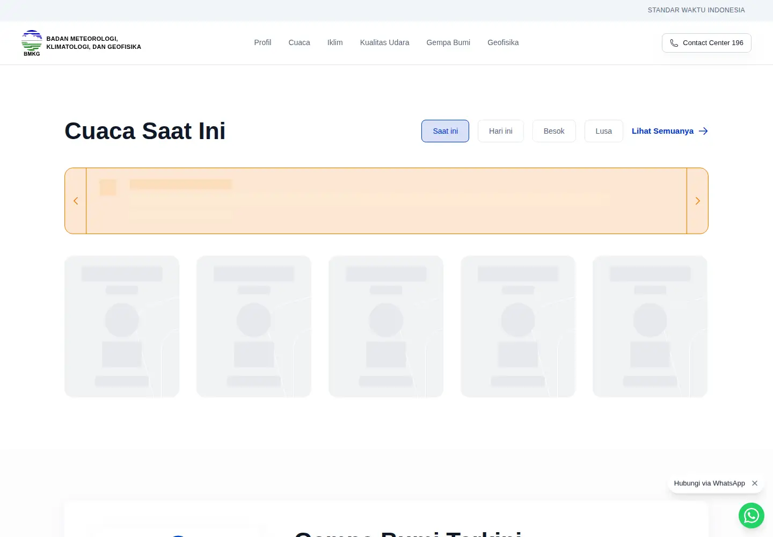Viewport: 773px width, 537px height.
Task: Open Kualitas Udara menu item
Action: point(384,42)
